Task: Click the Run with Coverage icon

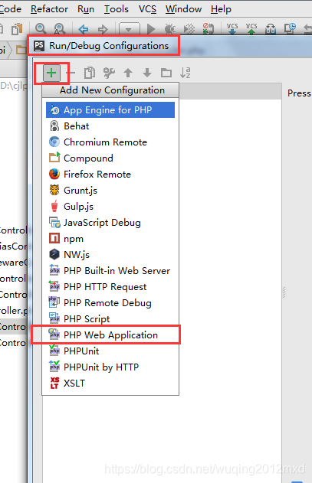Action: point(189,29)
